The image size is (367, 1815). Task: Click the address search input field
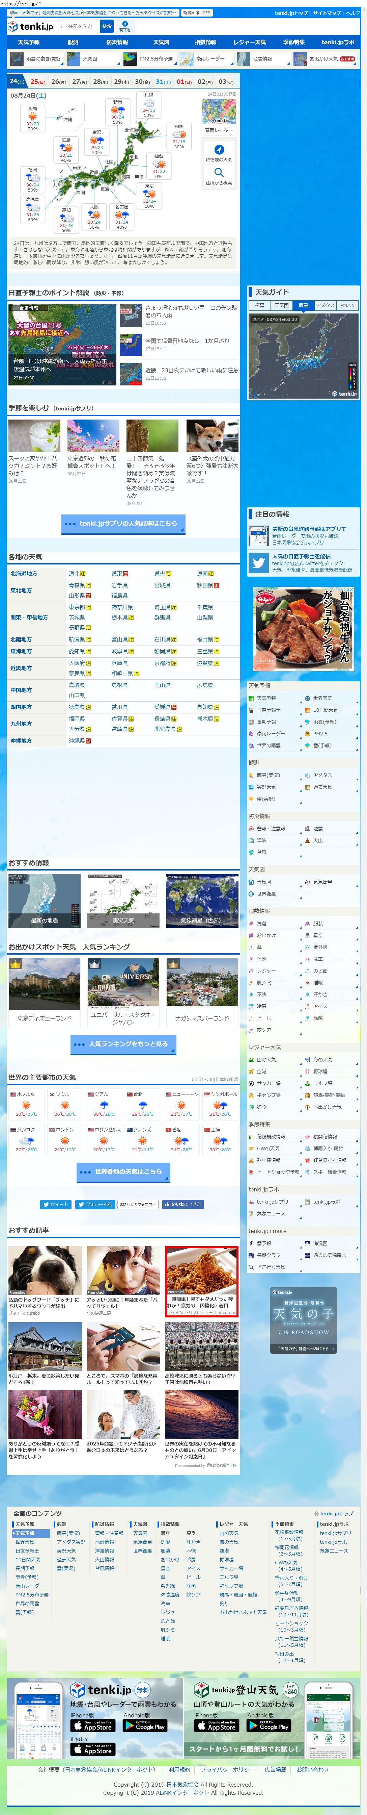click(x=78, y=26)
